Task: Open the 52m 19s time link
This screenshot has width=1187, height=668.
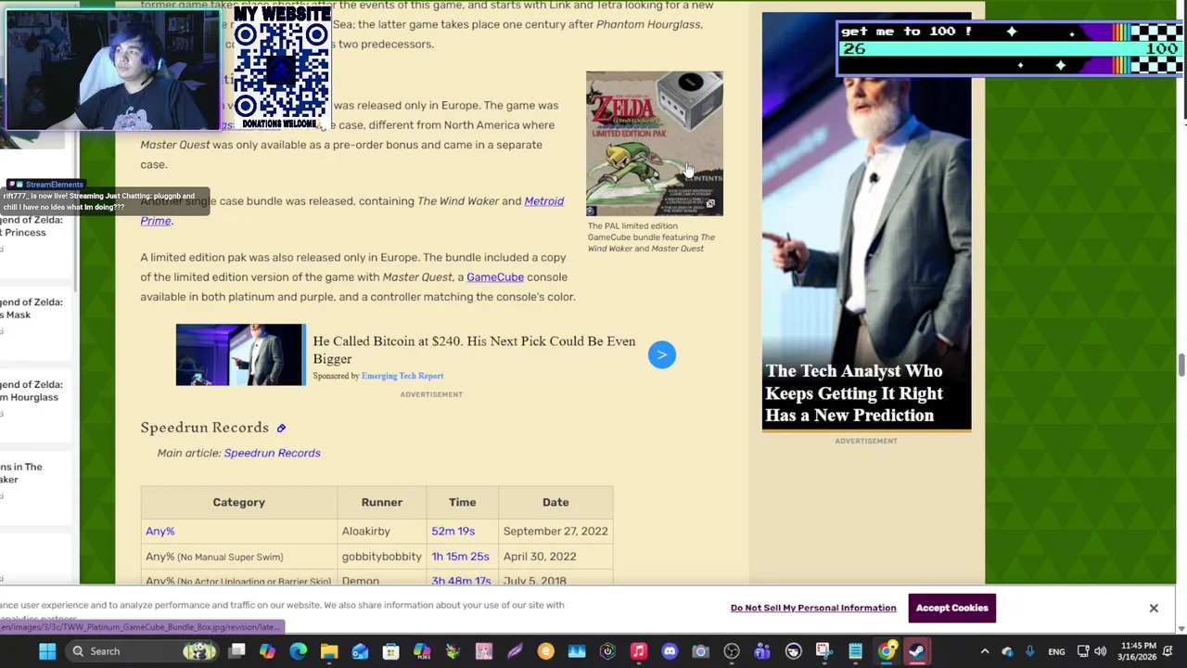Action: click(x=453, y=531)
